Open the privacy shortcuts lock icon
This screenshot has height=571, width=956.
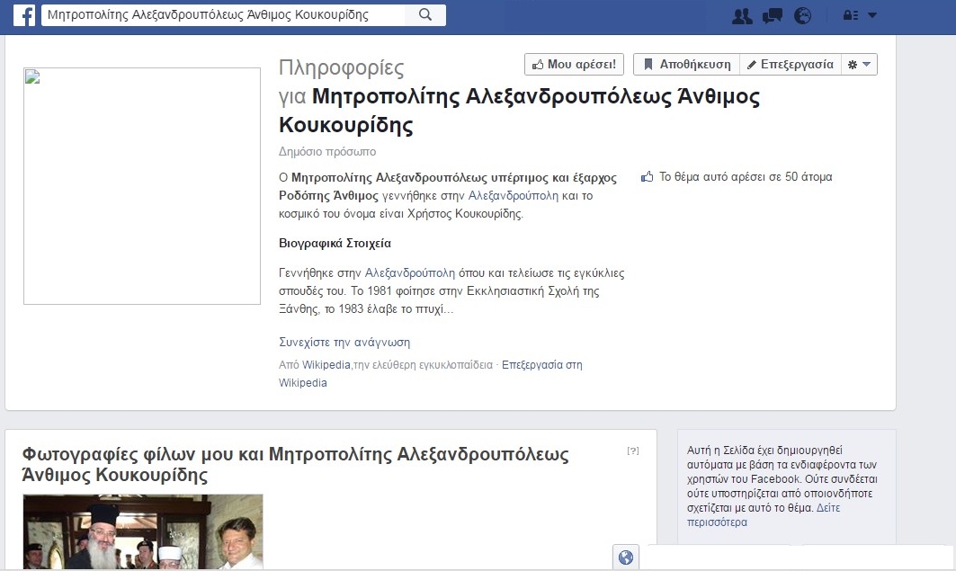850,15
